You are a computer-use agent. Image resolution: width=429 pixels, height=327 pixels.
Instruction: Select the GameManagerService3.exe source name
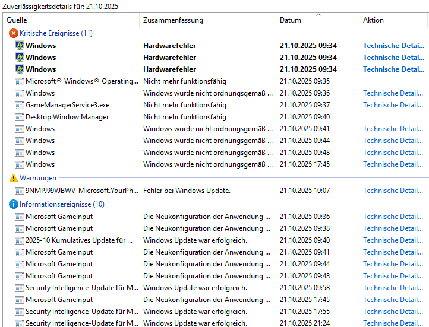pos(68,105)
